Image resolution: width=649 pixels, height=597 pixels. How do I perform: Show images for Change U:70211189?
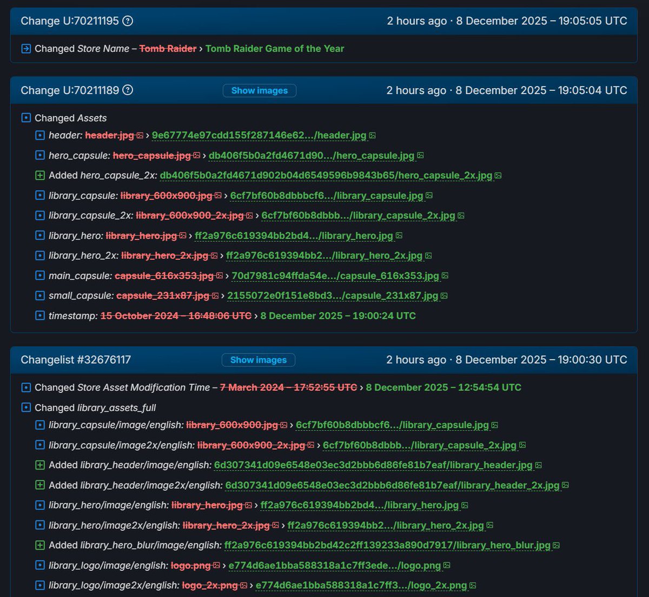point(260,90)
